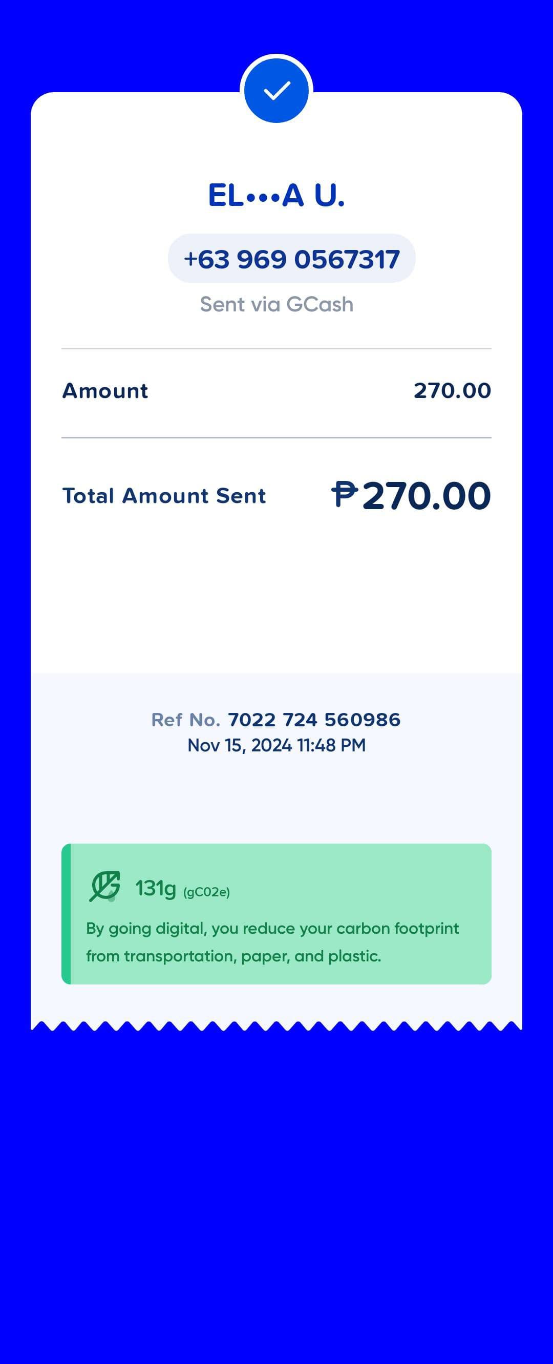Tap the recipient name EL•••A U.
553x1364 pixels.
click(276, 195)
